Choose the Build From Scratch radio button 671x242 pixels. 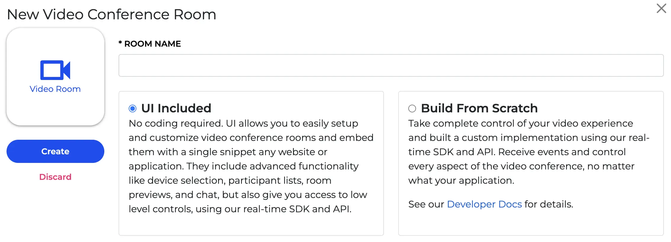pyautogui.click(x=412, y=109)
